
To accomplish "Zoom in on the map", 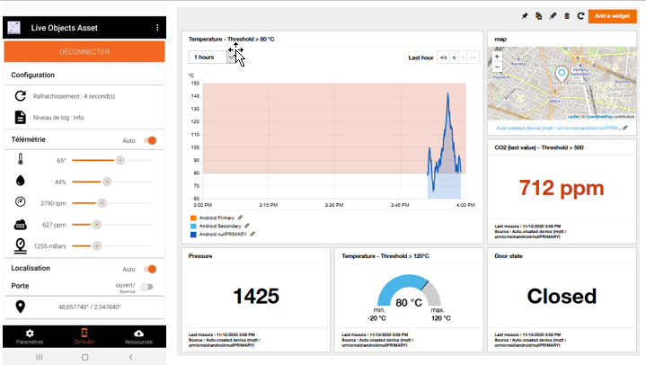I will (497, 57).
